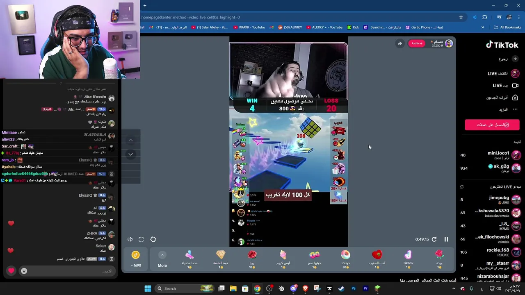Open streamer profile avatar in stream header
This screenshot has height=295, width=525.
(449, 43)
